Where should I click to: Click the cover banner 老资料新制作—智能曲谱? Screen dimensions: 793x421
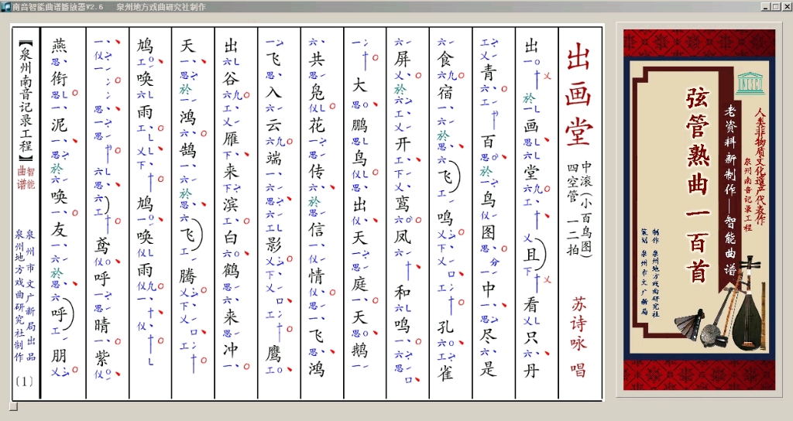pos(729,190)
